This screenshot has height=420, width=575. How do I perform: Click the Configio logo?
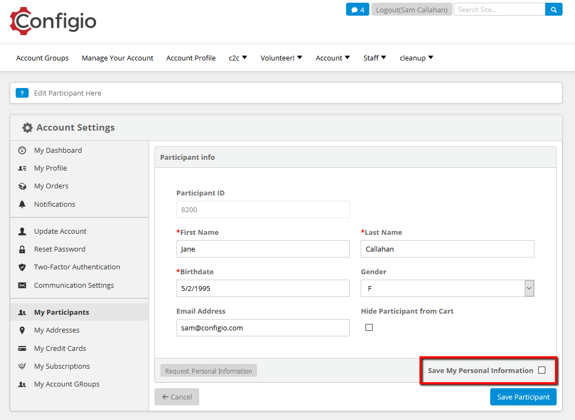click(53, 21)
